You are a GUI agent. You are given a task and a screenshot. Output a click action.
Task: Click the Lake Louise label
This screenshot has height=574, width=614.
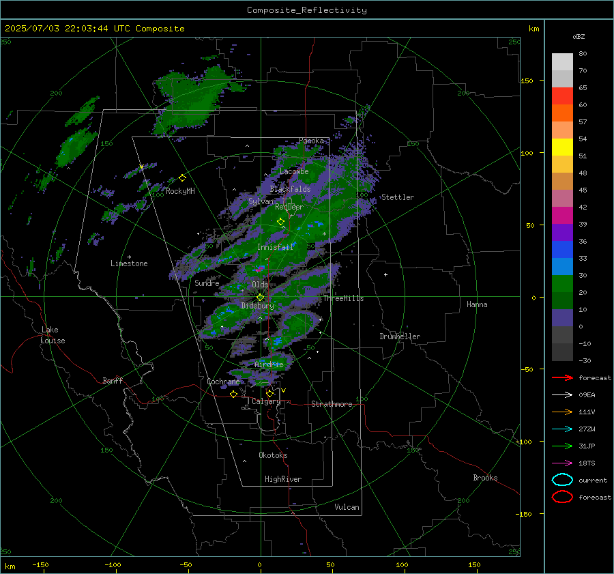pyautogui.click(x=53, y=335)
